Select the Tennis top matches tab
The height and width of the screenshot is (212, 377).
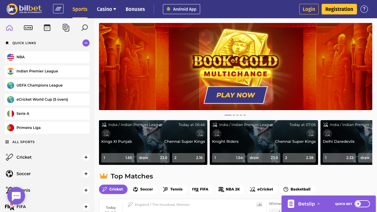174,189
